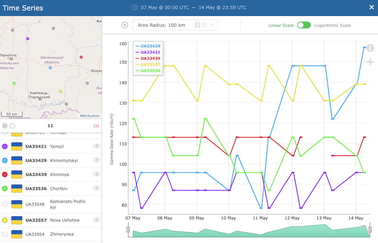Decrease area radius with minus icon
The width and height of the screenshot is (378, 243).
click(x=198, y=25)
